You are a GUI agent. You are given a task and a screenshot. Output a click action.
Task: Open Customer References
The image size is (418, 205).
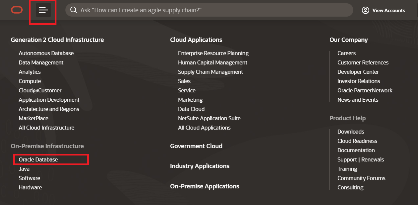[363, 62]
